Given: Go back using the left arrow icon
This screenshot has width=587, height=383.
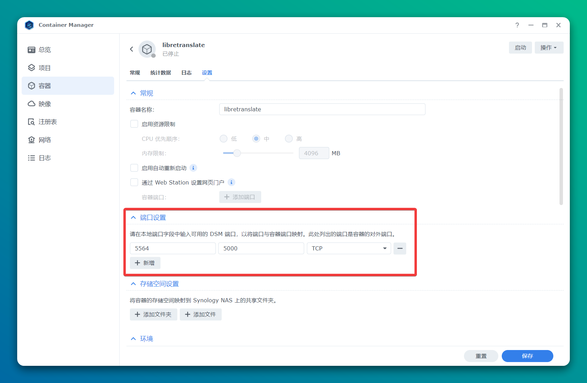Looking at the screenshot, I should coord(132,49).
